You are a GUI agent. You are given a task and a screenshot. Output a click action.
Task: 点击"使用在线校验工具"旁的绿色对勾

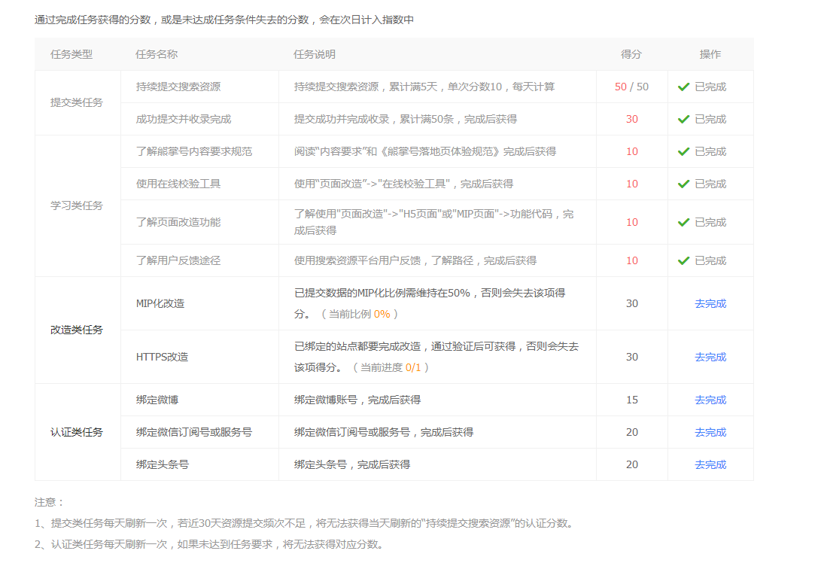(x=683, y=184)
